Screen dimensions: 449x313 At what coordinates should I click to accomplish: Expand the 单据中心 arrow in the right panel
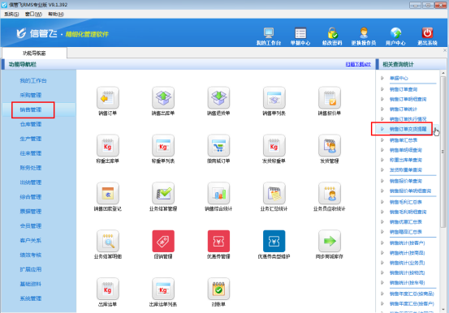coord(382,78)
